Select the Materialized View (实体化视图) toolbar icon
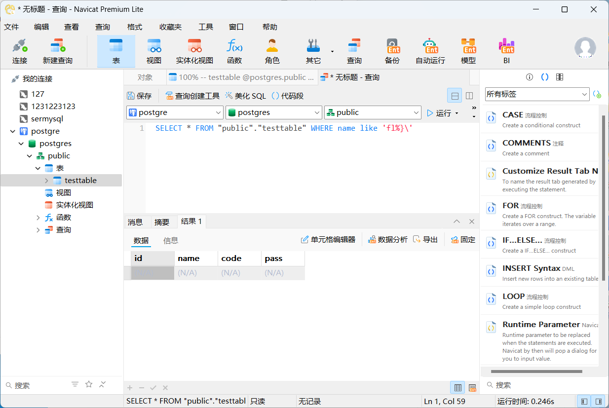Image resolution: width=609 pixels, height=408 pixels. (x=194, y=51)
